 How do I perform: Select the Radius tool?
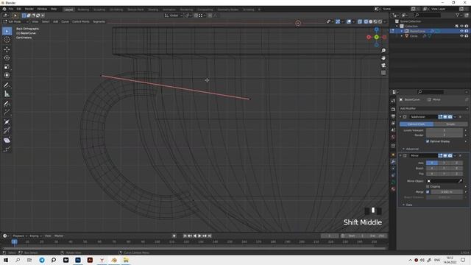click(7, 122)
